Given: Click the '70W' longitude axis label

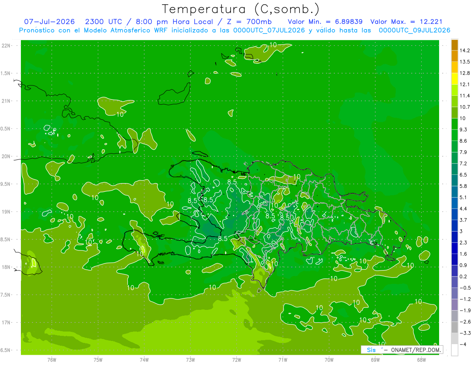Looking at the screenshot, I should pyautogui.click(x=329, y=360).
